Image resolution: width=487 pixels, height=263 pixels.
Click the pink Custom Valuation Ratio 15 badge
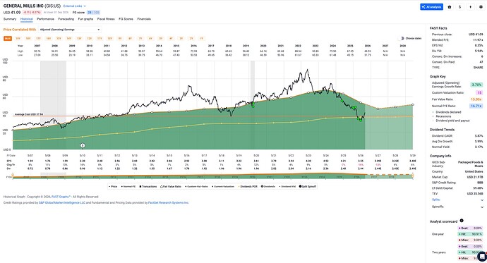pyautogui.click(x=479, y=93)
